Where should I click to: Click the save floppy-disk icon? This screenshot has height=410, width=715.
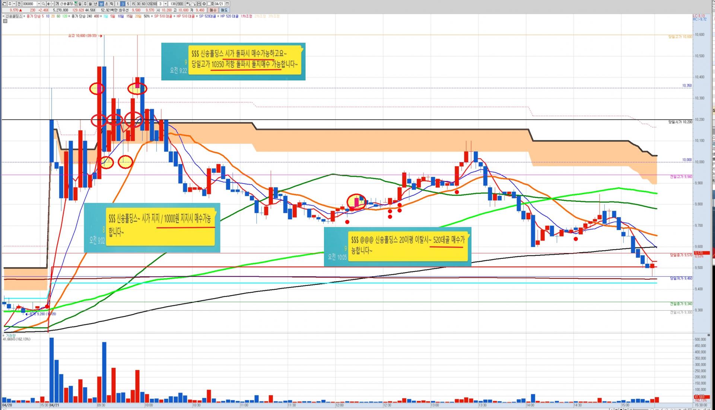[199, 4]
